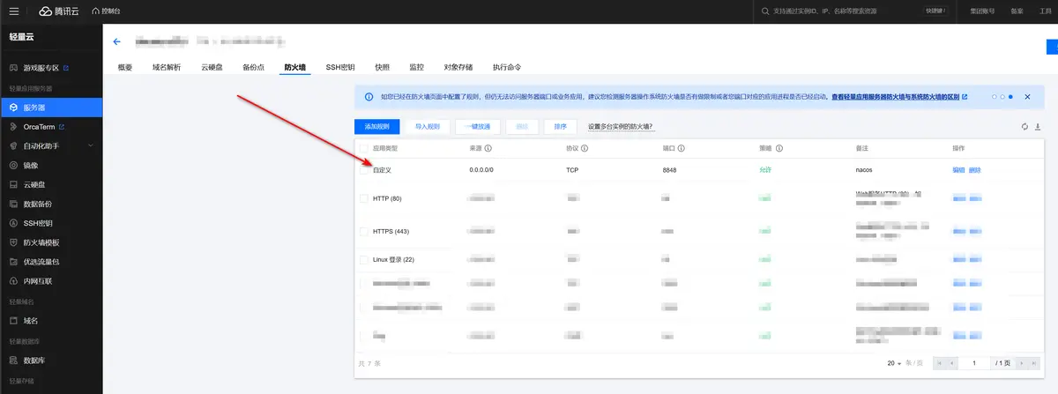
Task: Open 备案 in the top bar
Action: point(1017,11)
